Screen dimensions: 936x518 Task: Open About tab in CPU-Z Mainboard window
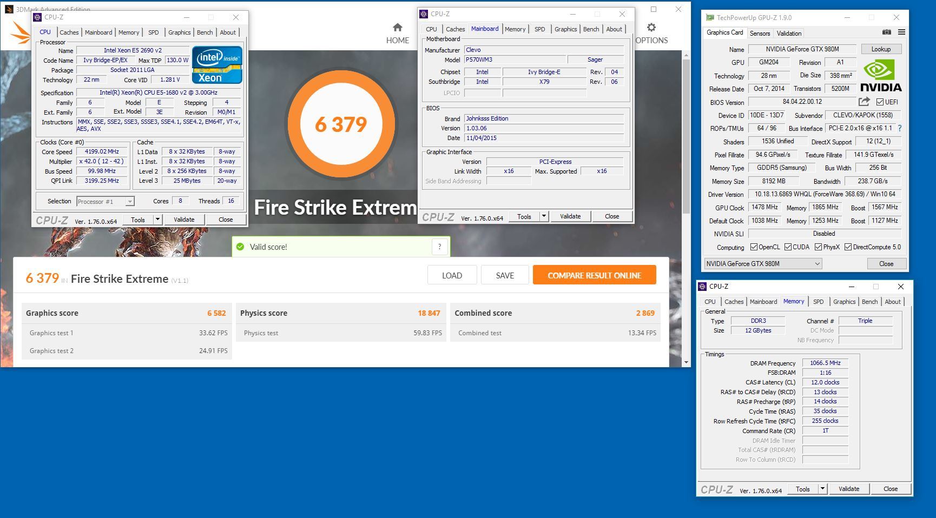[x=614, y=29]
